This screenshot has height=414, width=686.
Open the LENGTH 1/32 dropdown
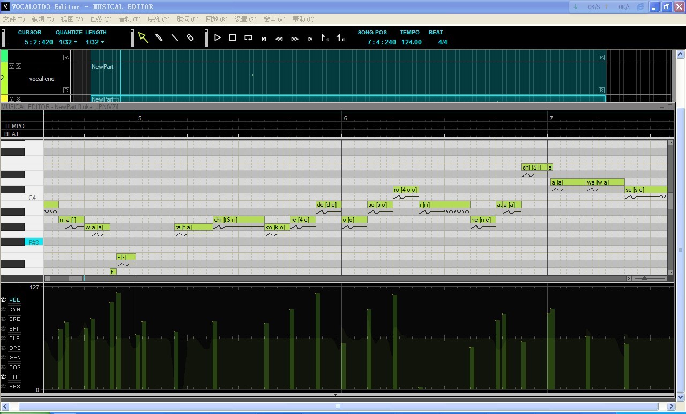click(x=95, y=42)
